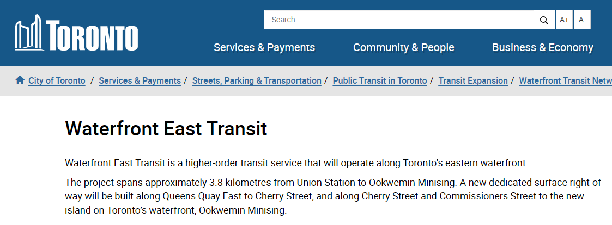The image size is (612, 225).
Task: Click the Waterfront East Transit page heading
Action: (x=166, y=129)
